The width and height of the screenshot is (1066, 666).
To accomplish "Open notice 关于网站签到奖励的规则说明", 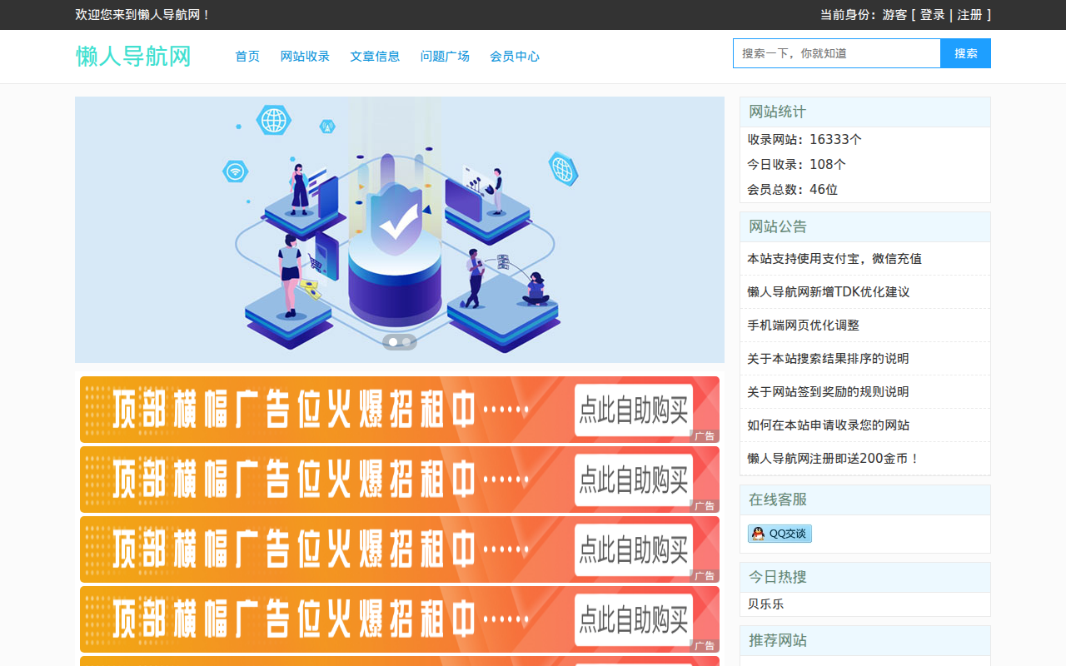I will click(x=827, y=391).
